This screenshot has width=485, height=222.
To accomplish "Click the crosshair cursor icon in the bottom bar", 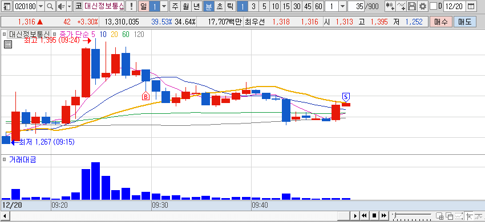I will point(469,216).
